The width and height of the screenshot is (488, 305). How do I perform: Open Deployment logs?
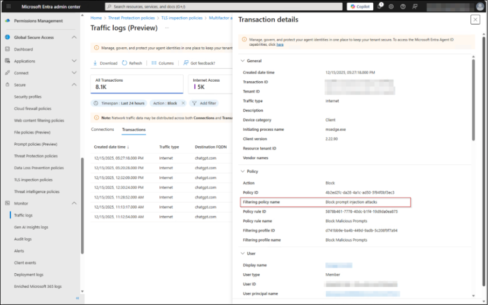pos(29,274)
